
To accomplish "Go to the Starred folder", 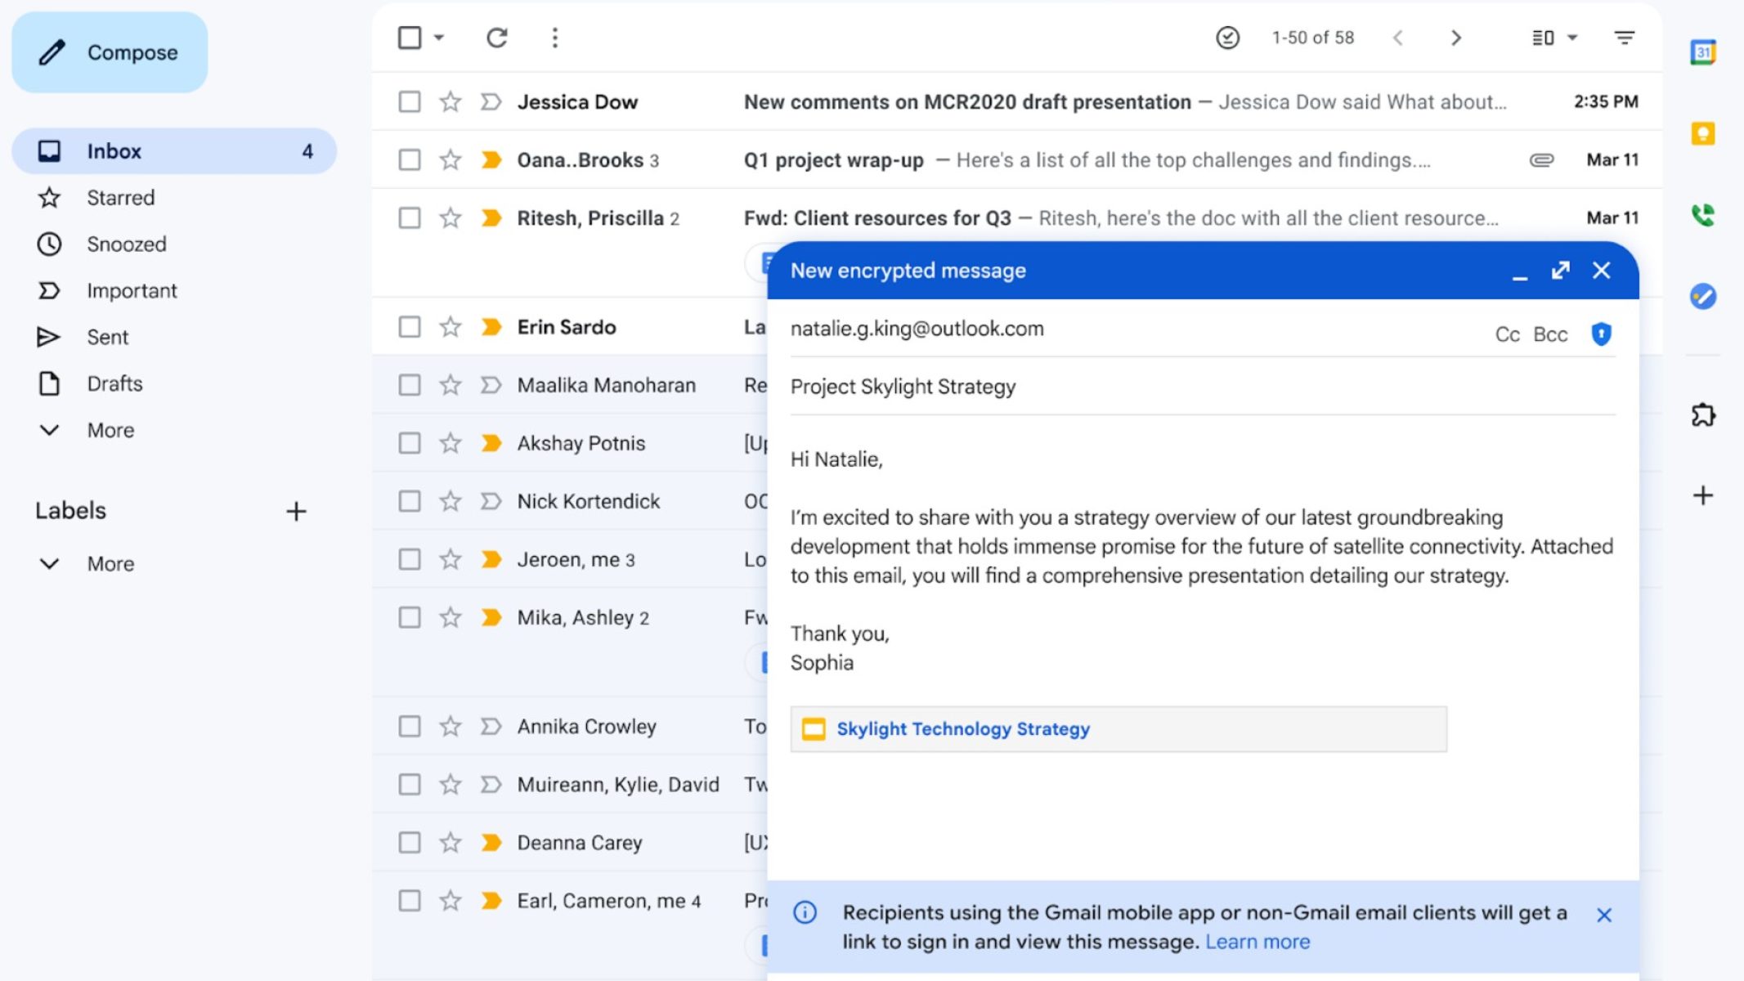I will 120,198.
